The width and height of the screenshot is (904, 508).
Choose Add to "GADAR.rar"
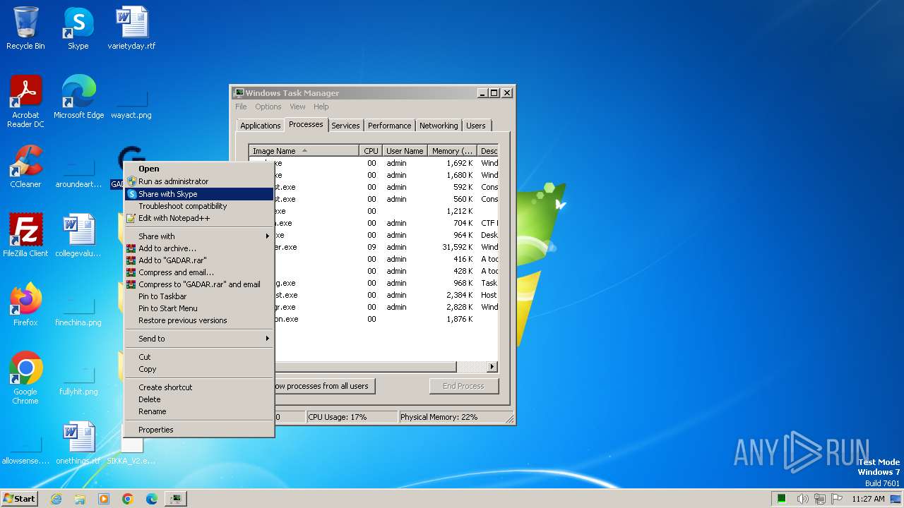(x=199, y=260)
